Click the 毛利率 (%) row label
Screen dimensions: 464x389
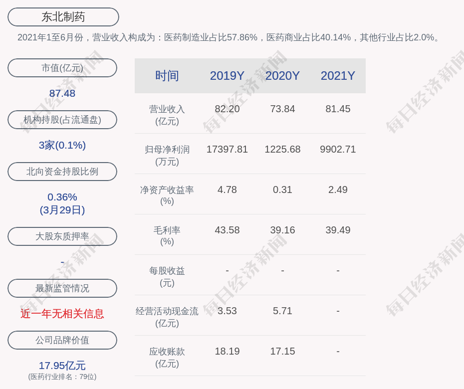pos(167,236)
